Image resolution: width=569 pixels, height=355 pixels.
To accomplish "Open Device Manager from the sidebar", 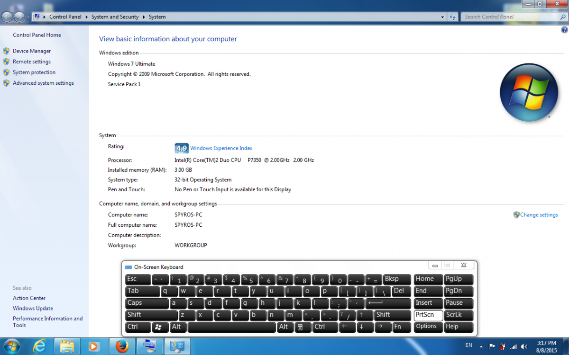I will pyautogui.click(x=32, y=51).
